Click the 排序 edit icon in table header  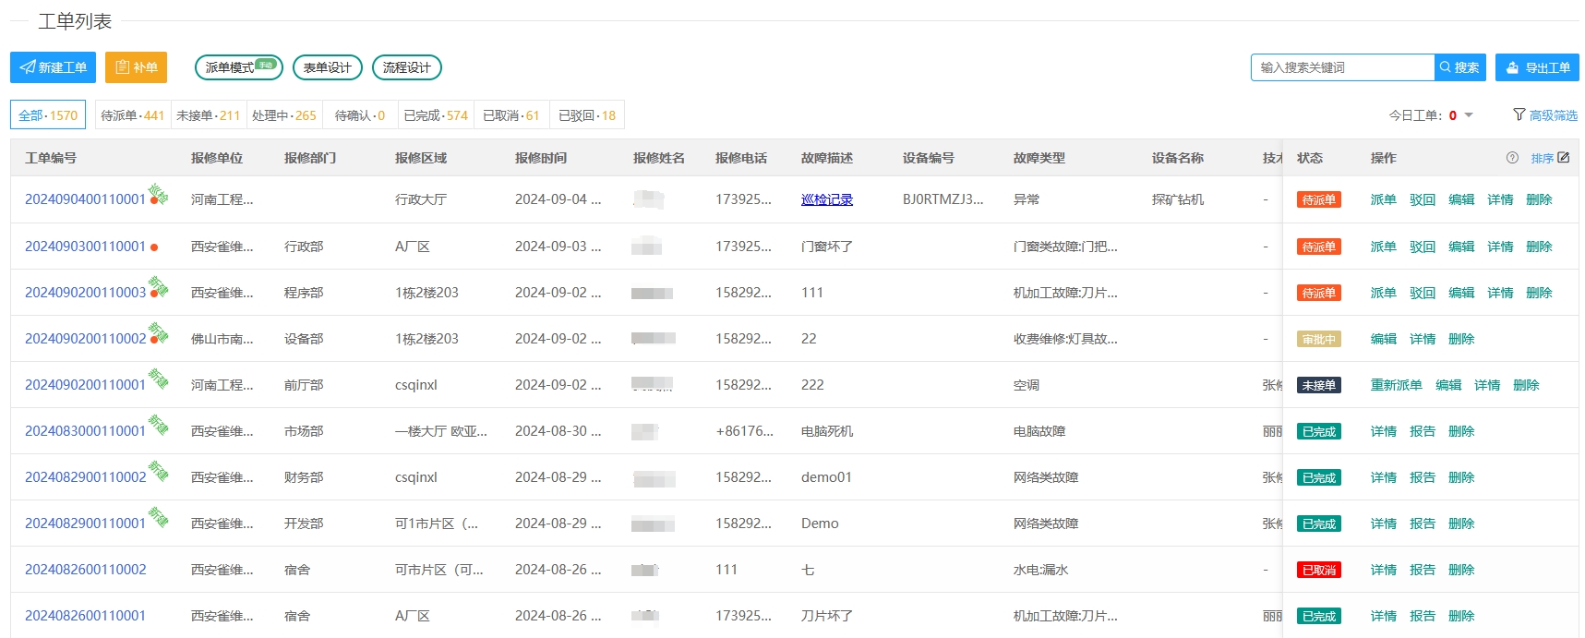(1563, 158)
